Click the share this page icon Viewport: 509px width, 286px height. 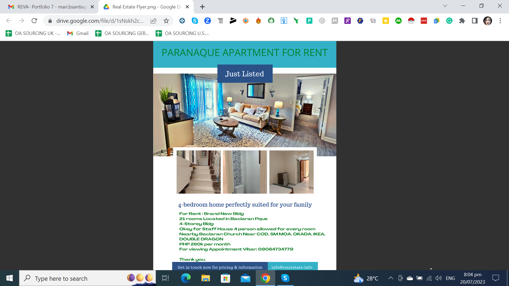(x=153, y=21)
